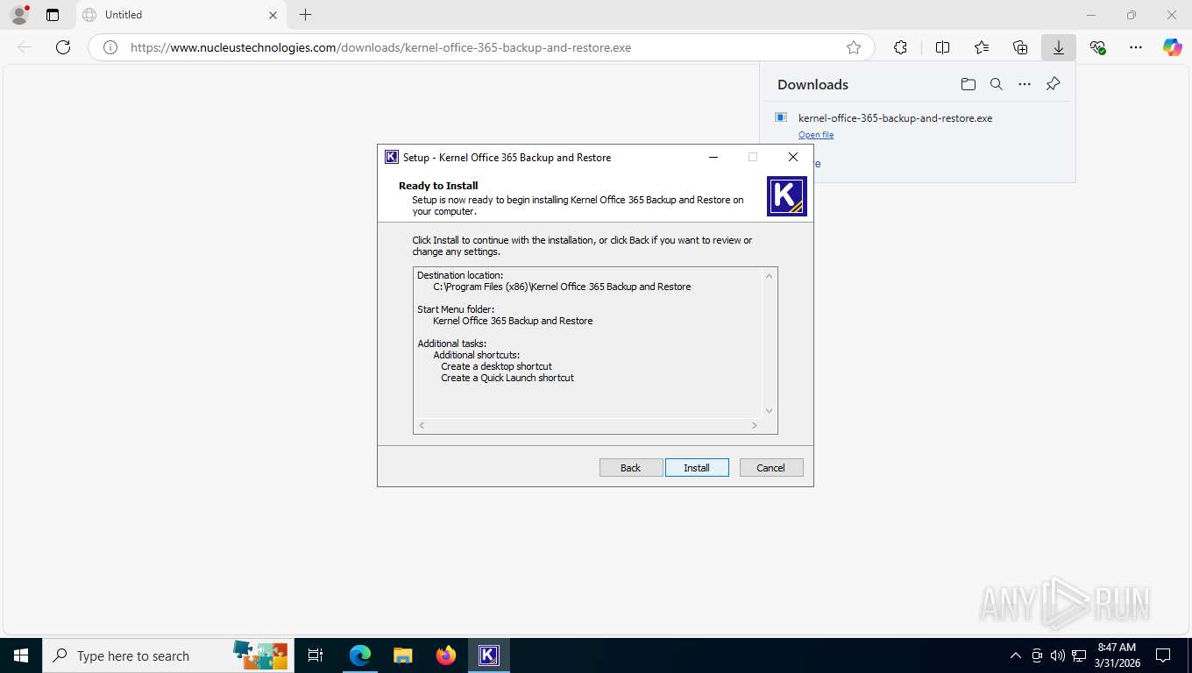Screen dimensions: 1192x673
Task: Select the Untitled browser tab
Action: pos(181,15)
